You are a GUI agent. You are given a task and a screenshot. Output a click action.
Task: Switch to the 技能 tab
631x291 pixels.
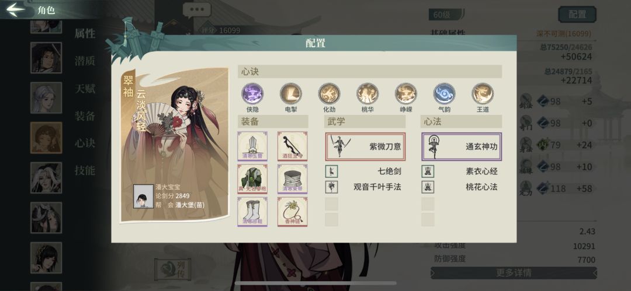click(85, 170)
